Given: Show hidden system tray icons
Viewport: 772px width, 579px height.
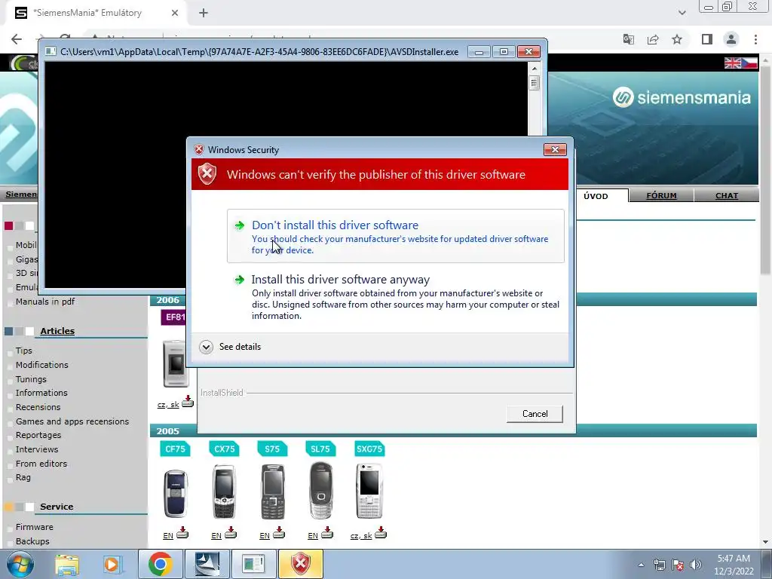Looking at the screenshot, I should tap(641, 565).
